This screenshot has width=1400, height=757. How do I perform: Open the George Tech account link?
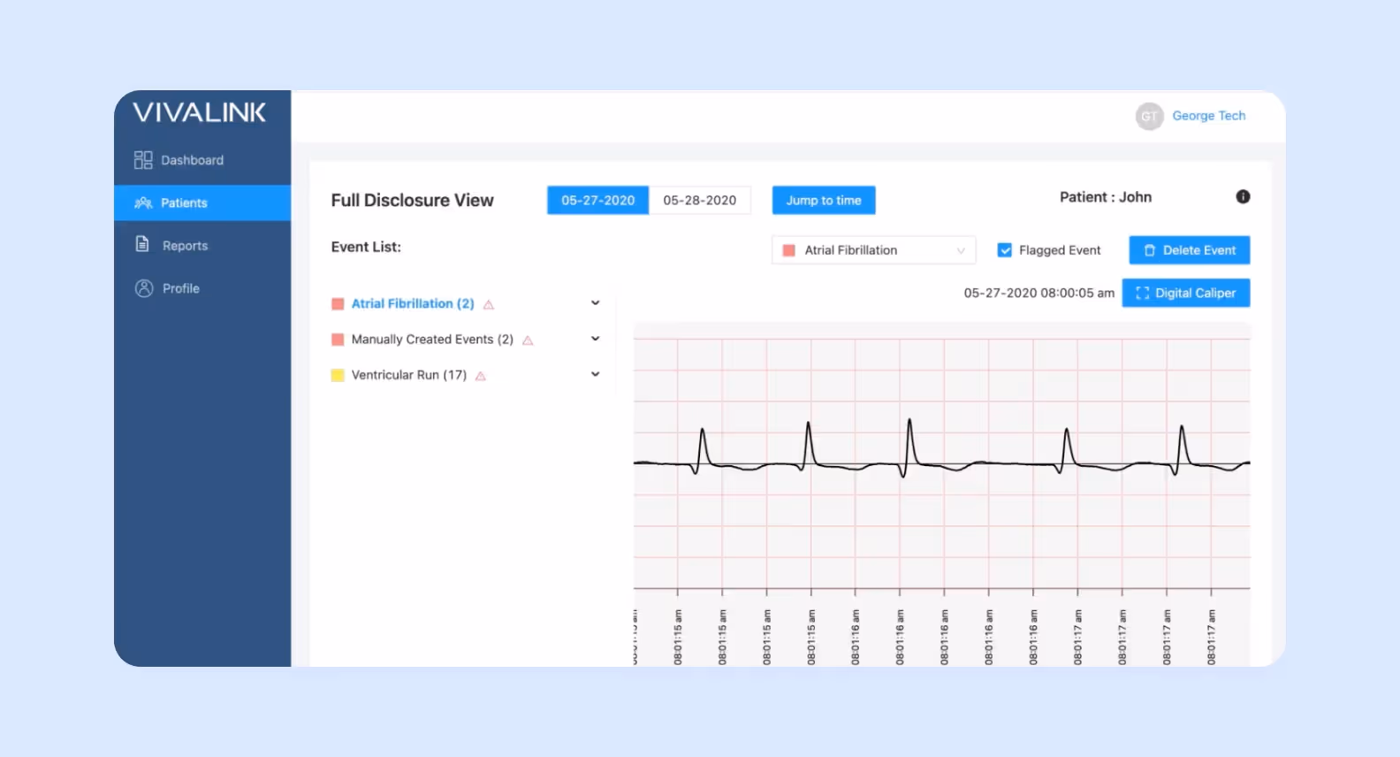coord(1209,116)
